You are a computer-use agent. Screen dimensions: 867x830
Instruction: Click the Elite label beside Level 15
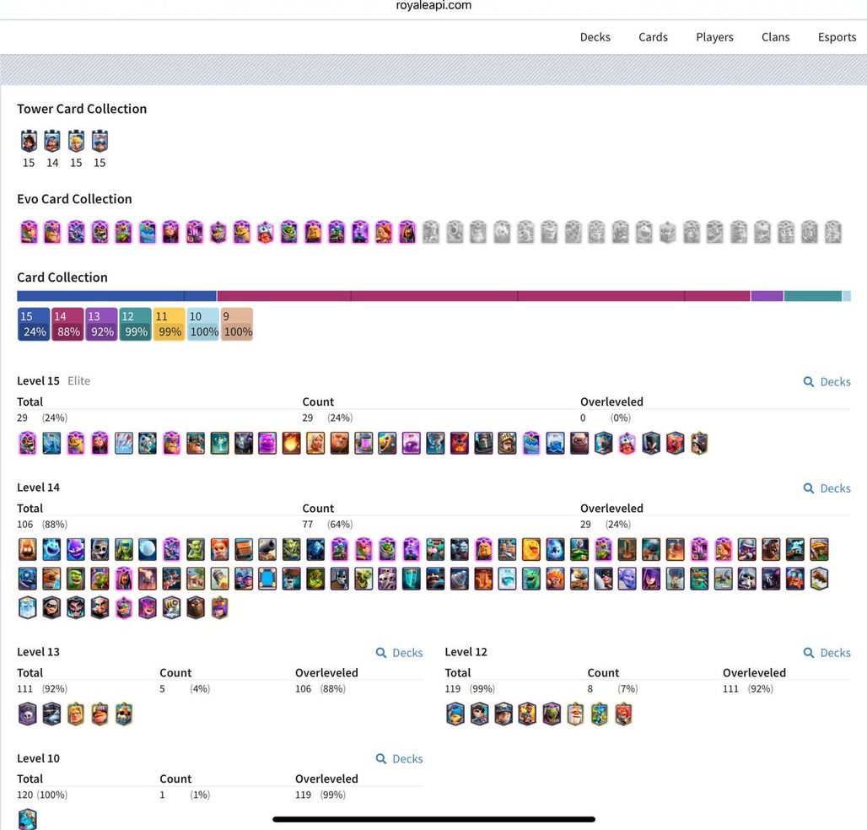click(x=79, y=381)
